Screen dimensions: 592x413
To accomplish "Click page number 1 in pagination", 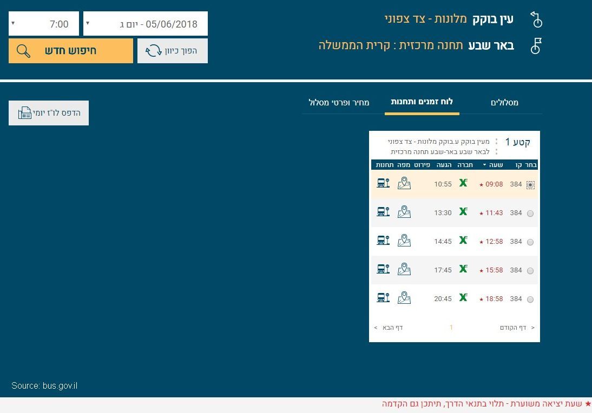I will tap(451, 328).
